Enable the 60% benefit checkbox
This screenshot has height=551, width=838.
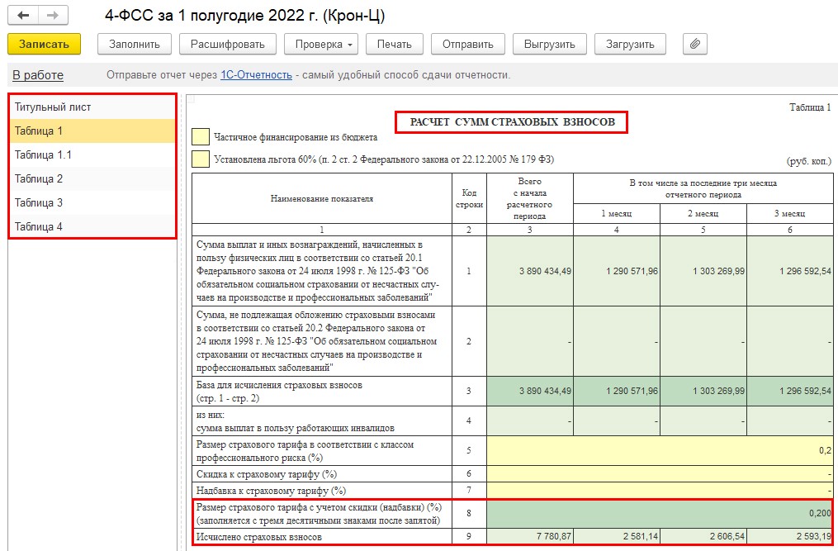pyautogui.click(x=201, y=159)
